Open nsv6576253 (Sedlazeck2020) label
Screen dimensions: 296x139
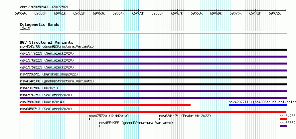click(x=46, y=95)
